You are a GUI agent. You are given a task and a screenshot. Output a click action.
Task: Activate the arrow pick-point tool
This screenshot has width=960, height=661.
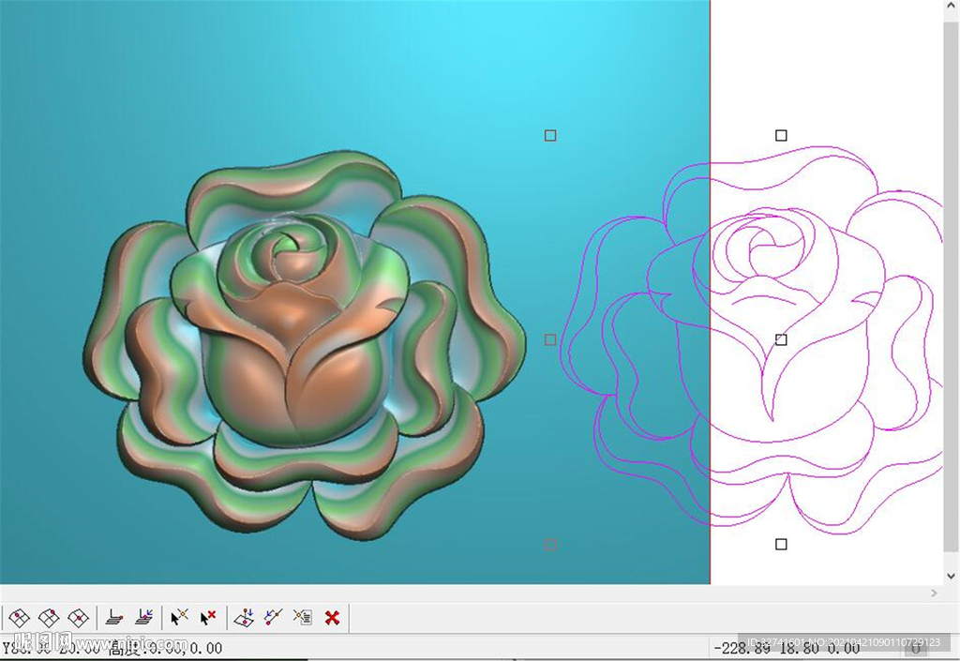[180, 617]
